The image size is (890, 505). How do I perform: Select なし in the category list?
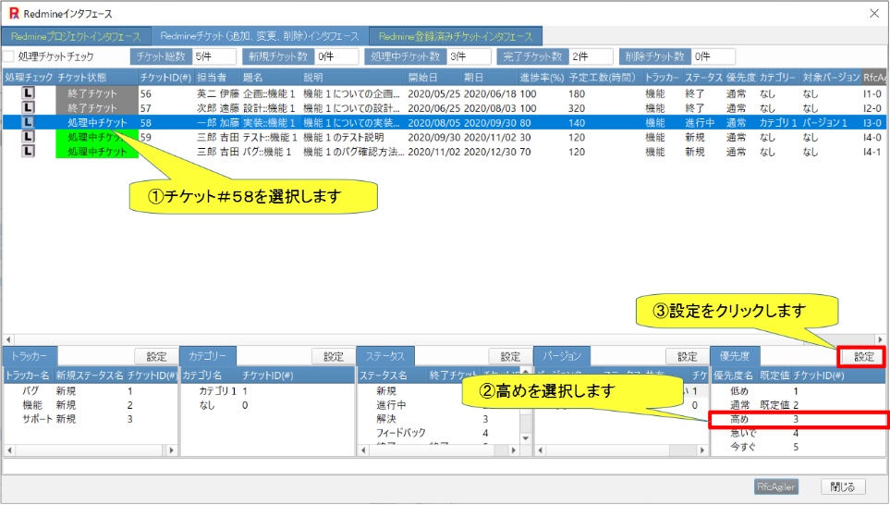coord(267,405)
